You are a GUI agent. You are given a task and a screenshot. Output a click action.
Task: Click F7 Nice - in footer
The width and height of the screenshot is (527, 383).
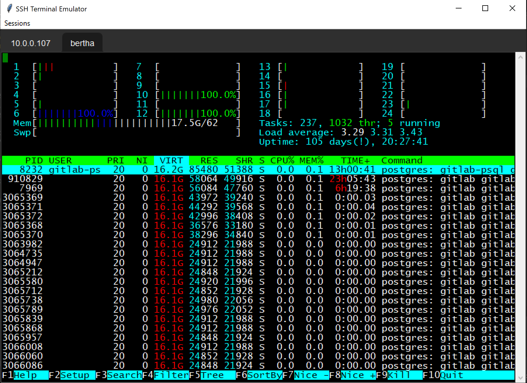[306, 375]
